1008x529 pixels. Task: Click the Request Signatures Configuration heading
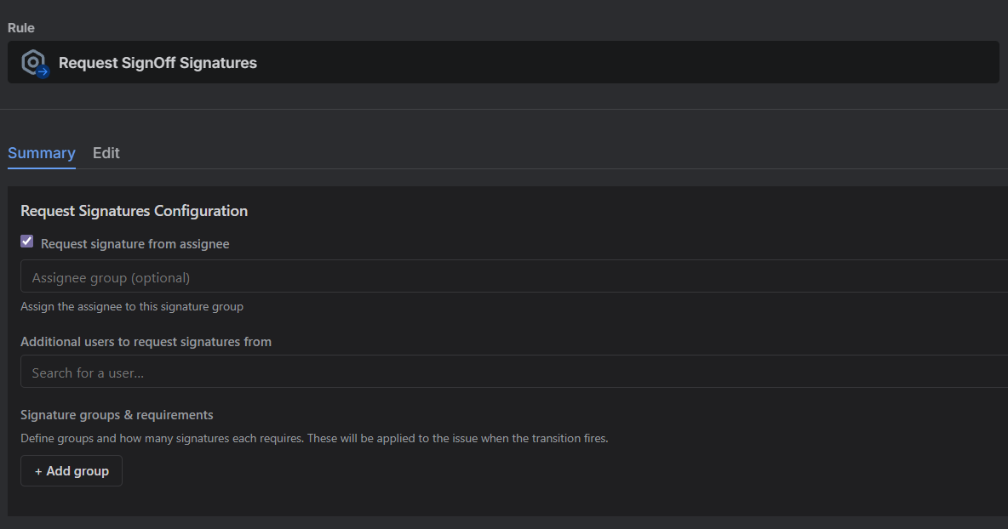tap(134, 211)
